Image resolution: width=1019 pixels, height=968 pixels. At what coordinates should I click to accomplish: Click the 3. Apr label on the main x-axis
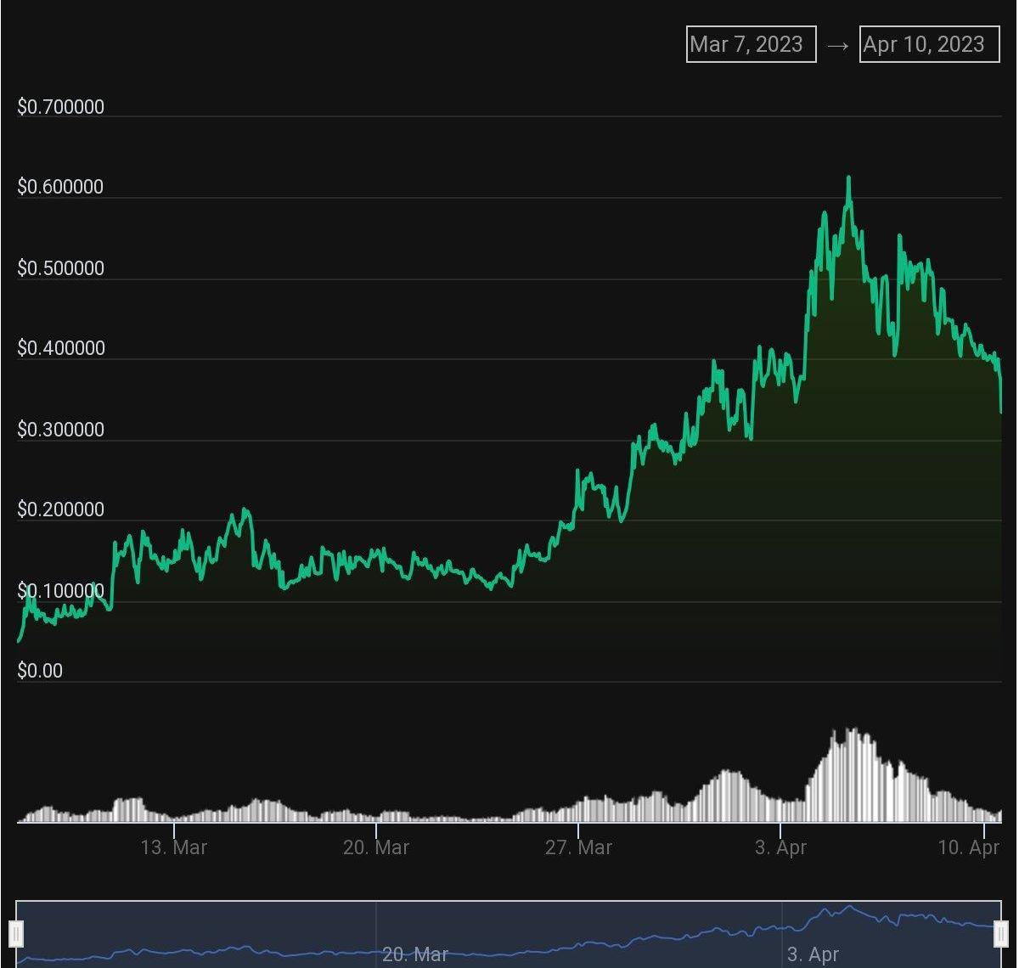(780, 847)
